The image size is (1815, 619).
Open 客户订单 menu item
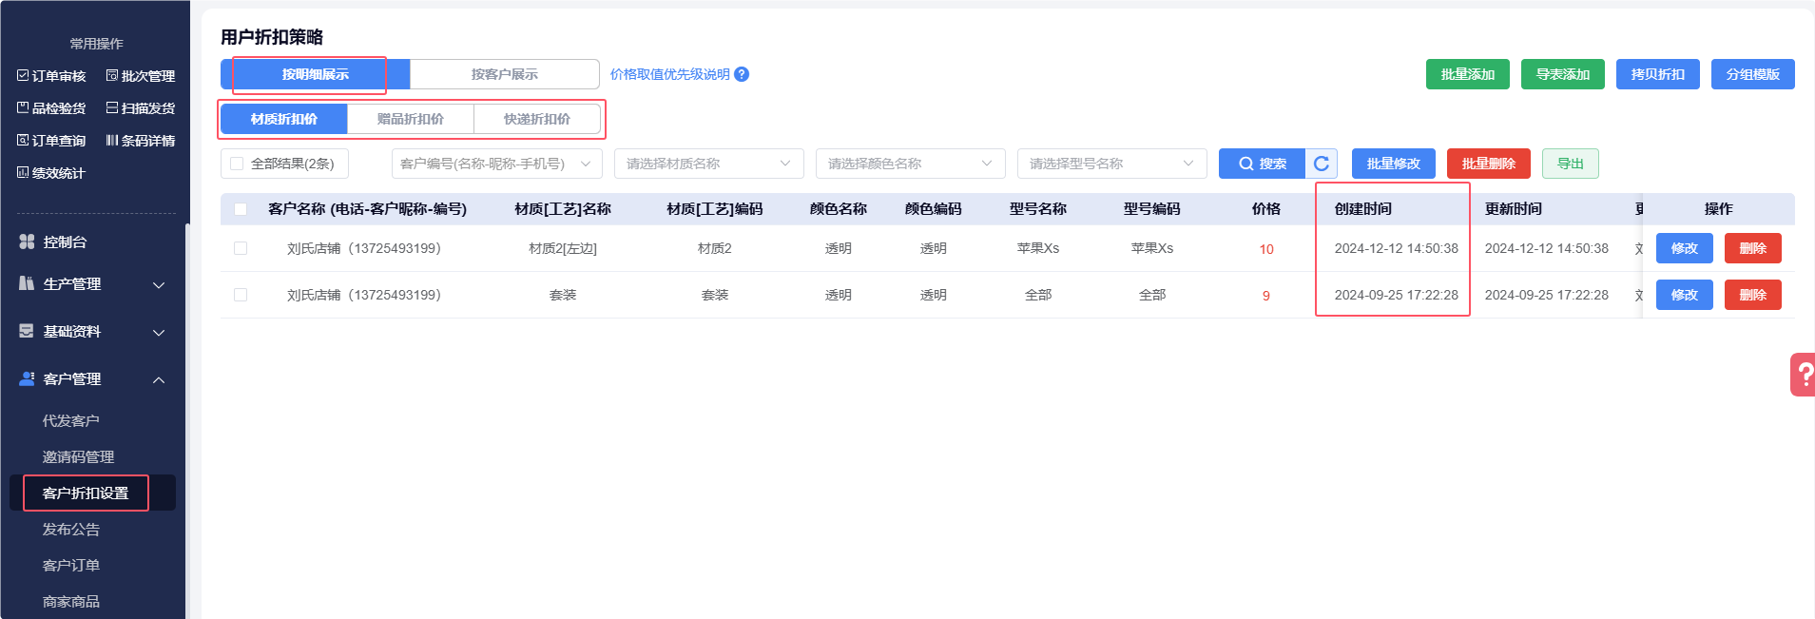pyautogui.click(x=71, y=566)
